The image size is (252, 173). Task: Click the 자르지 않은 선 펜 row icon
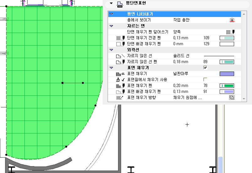pyautogui.click(x=121, y=62)
